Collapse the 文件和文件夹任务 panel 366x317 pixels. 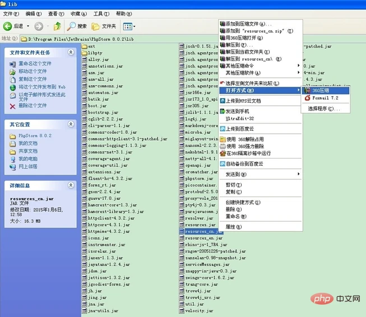click(x=71, y=52)
